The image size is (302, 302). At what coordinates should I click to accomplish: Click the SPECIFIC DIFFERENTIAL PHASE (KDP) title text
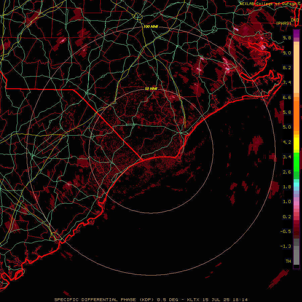tap(104, 300)
